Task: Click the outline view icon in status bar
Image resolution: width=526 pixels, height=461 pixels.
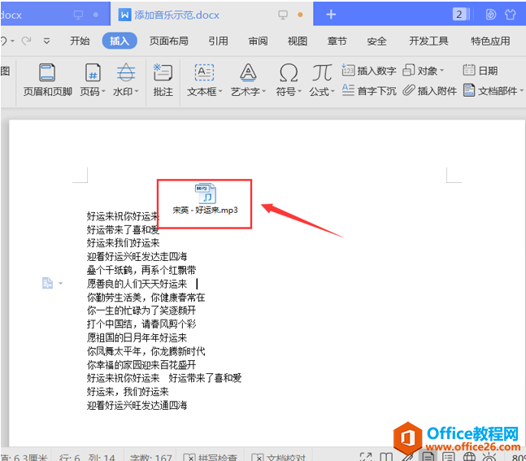Action: point(448,457)
